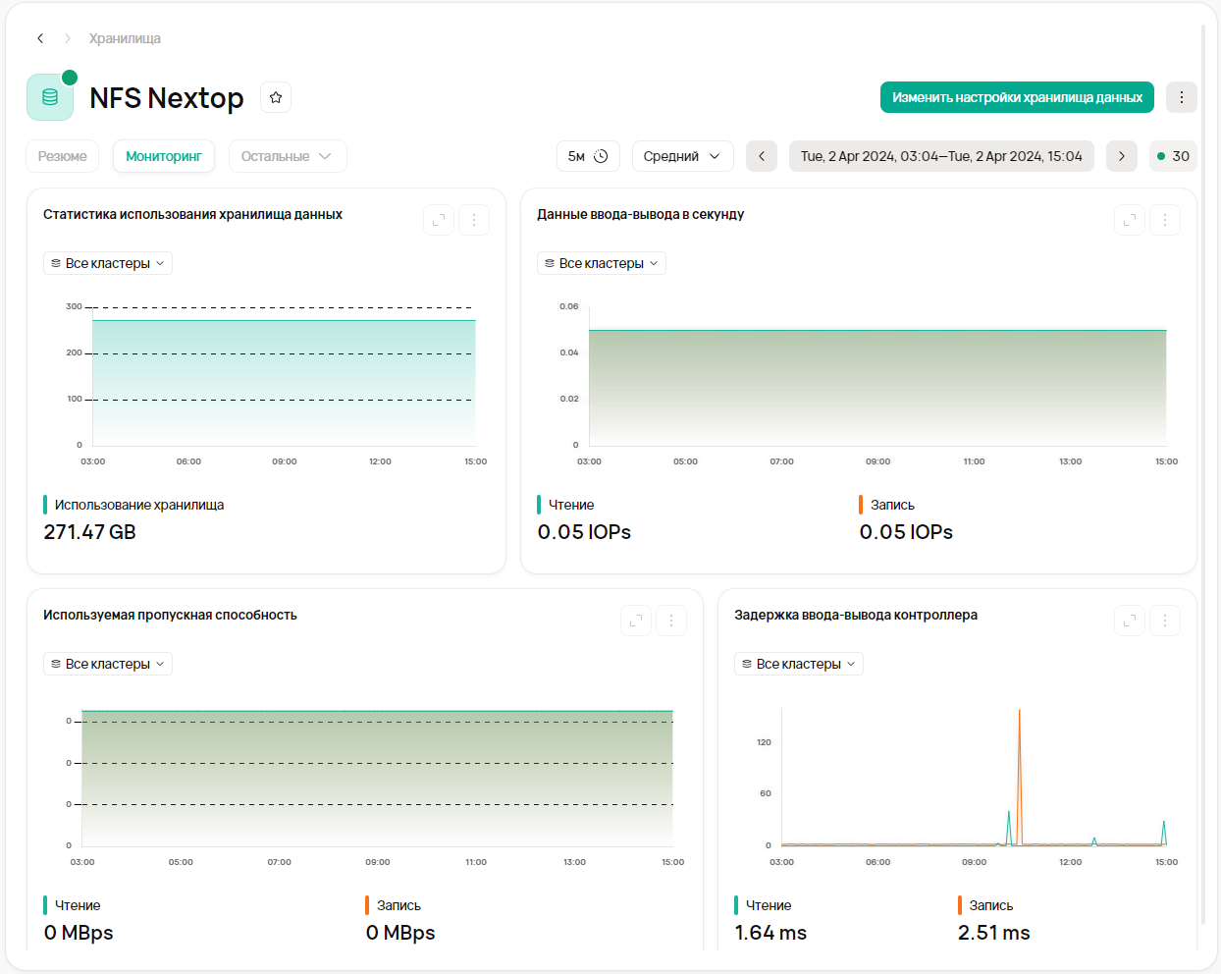Image resolution: width=1221 pixels, height=974 pixels.
Task: Select the Мониторинг tab
Action: tap(164, 156)
